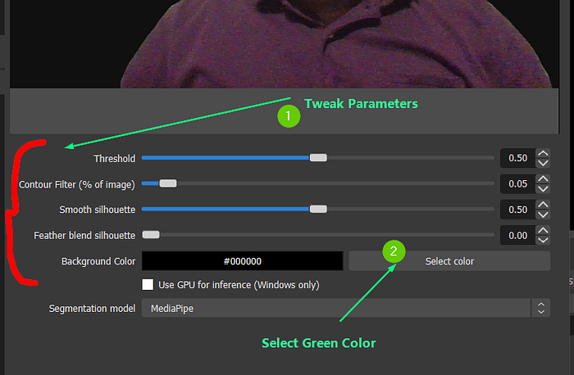Increase Contour Filter value with up arrow
The image size is (574, 375).
pyautogui.click(x=543, y=179)
